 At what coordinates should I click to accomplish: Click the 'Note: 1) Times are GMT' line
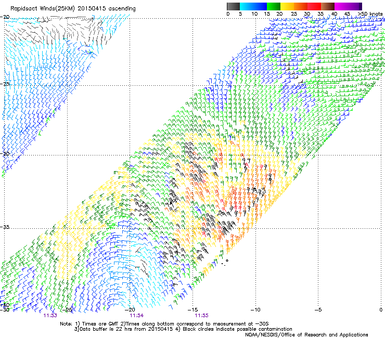click(164, 324)
